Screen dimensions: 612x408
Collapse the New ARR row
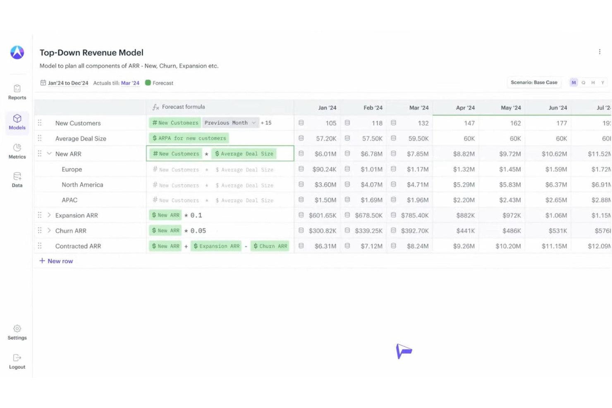tap(49, 153)
